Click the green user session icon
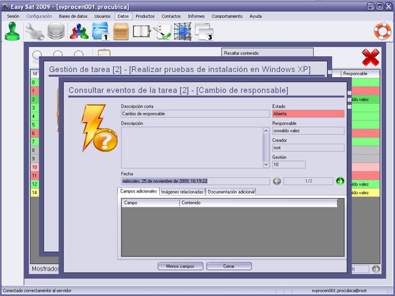Image resolution: width=395 pixels, height=296 pixels. click(x=12, y=31)
